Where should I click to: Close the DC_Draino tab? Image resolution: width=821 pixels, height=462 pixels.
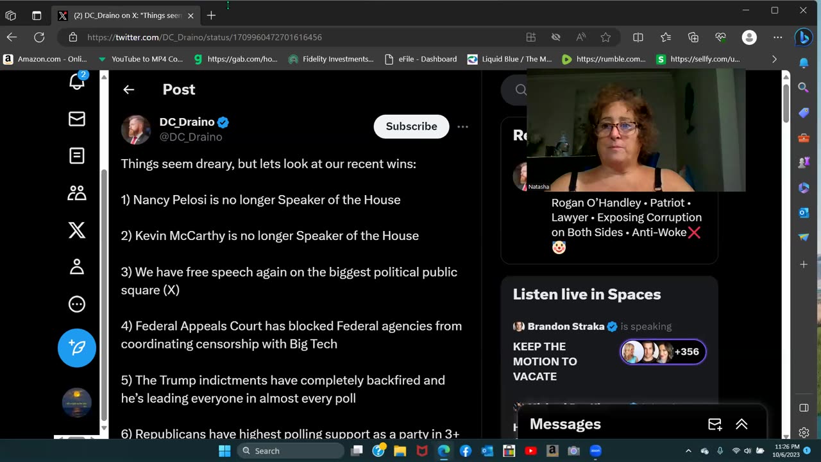pos(190,15)
